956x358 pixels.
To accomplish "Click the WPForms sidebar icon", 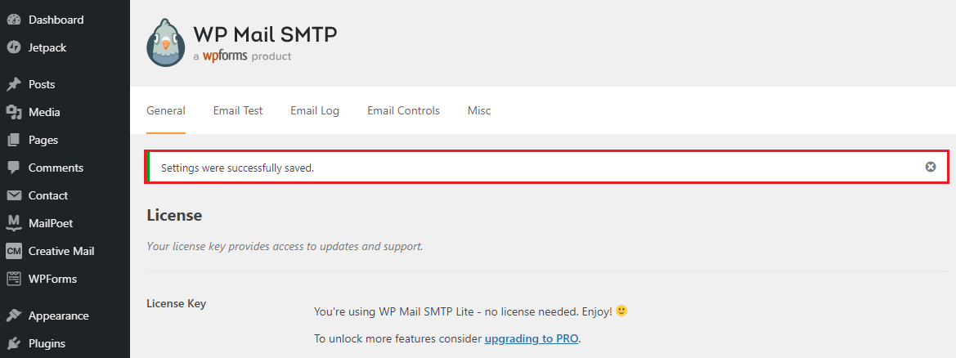I will [14, 279].
